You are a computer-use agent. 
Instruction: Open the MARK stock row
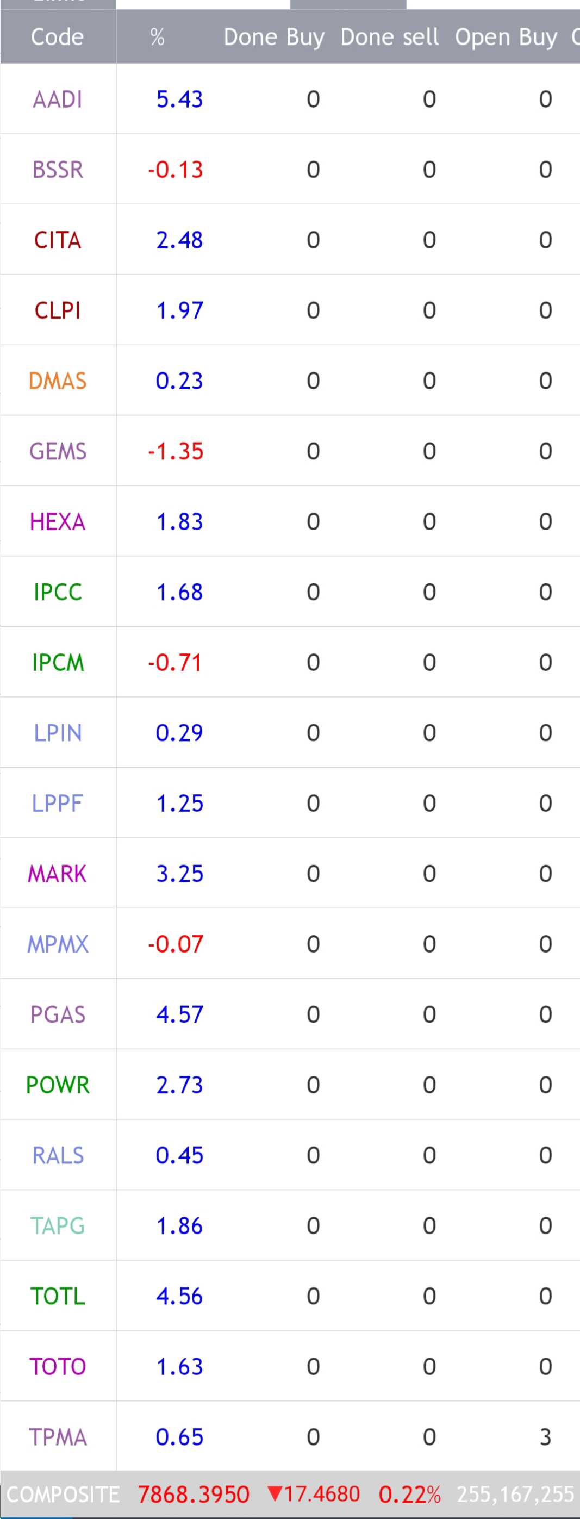coord(57,873)
